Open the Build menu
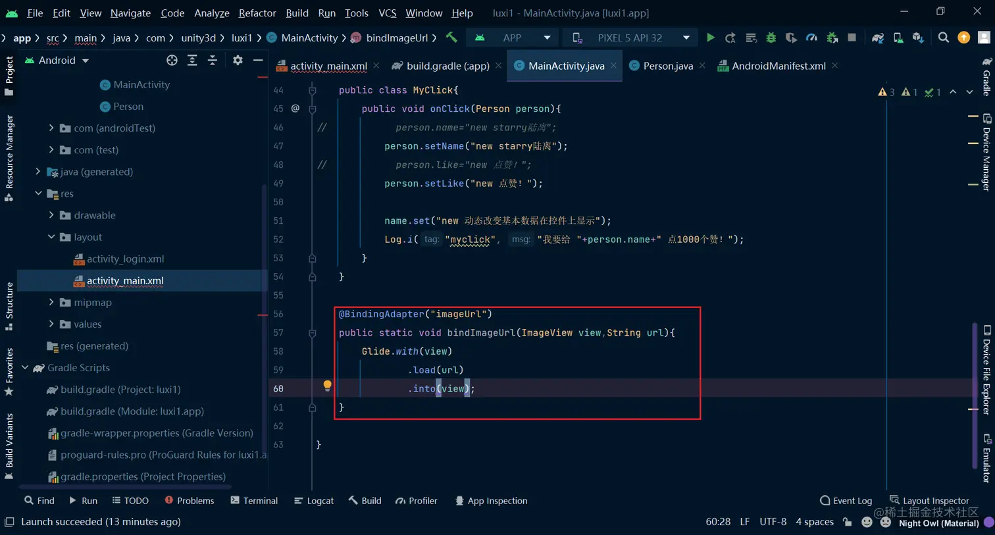 tap(297, 13)
